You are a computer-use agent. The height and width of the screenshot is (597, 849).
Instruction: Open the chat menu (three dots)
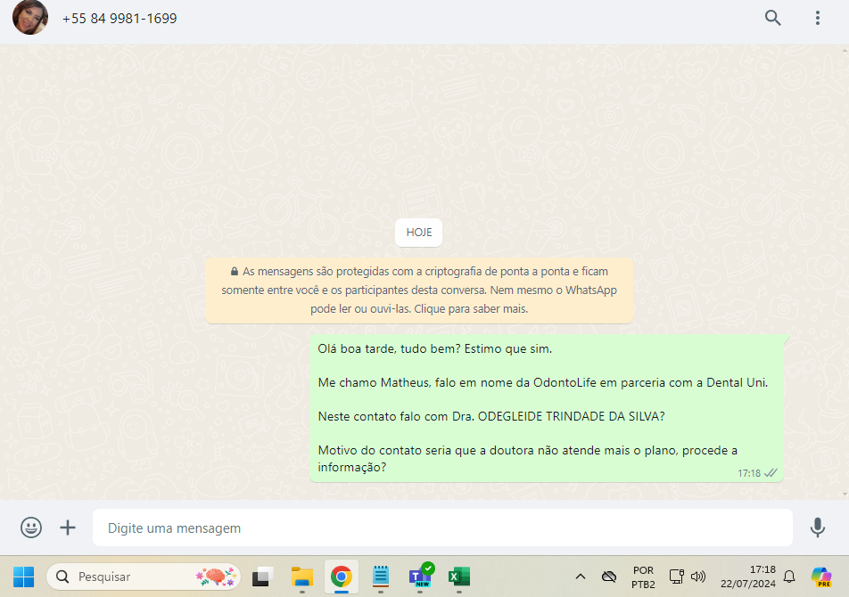pyautogui.click(x=818, y=18)
